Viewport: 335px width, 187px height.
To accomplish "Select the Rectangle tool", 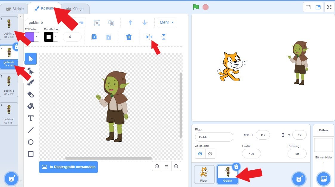I will point(30,154).
